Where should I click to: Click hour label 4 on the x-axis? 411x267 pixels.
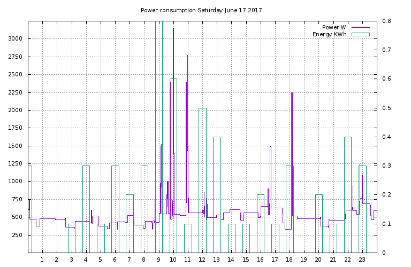(86, 260)
